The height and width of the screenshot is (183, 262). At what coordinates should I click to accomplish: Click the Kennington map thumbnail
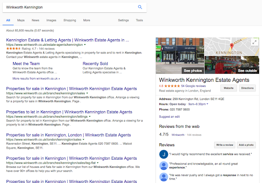(x=232, y=47)
